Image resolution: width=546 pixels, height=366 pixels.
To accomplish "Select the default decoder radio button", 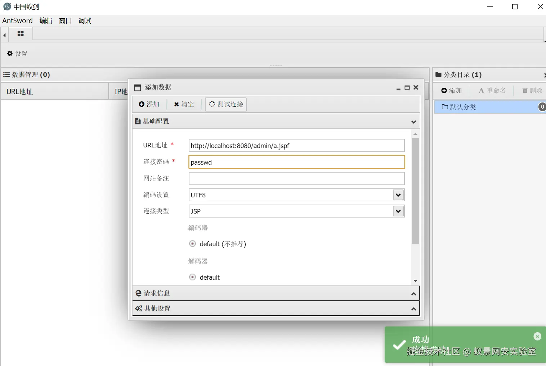I will 193,277.
